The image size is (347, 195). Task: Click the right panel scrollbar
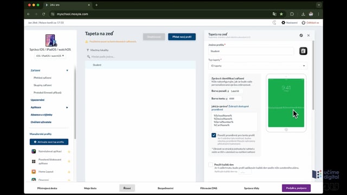[313, 75]
